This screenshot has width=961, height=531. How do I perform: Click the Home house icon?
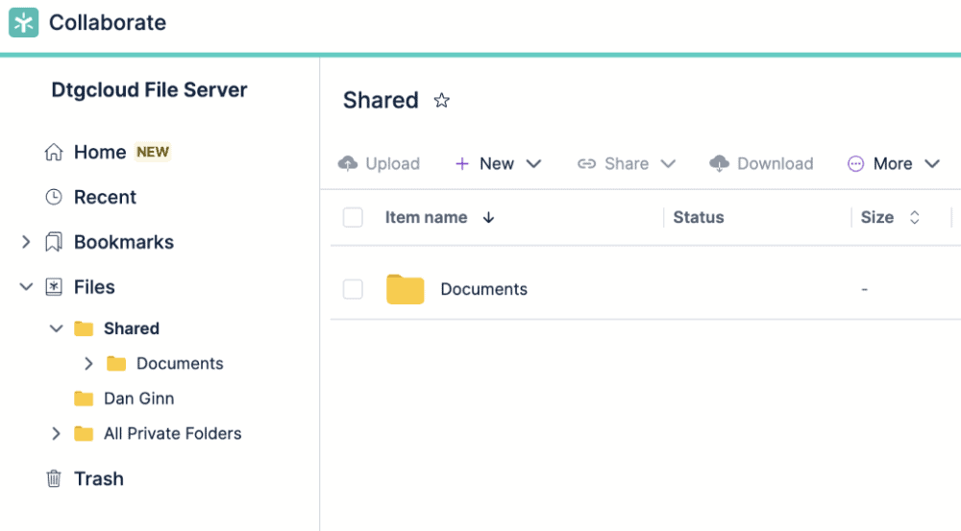(x=54, y=152)
